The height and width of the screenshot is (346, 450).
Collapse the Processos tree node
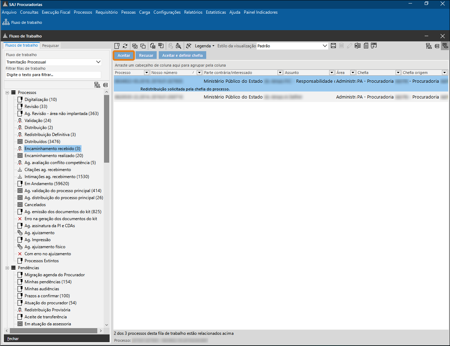click(7, 93)
